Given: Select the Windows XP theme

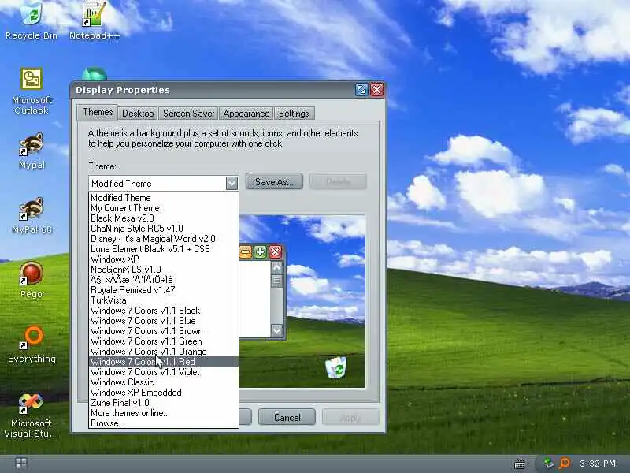Looking at the screenshot, I should [164, 259].
